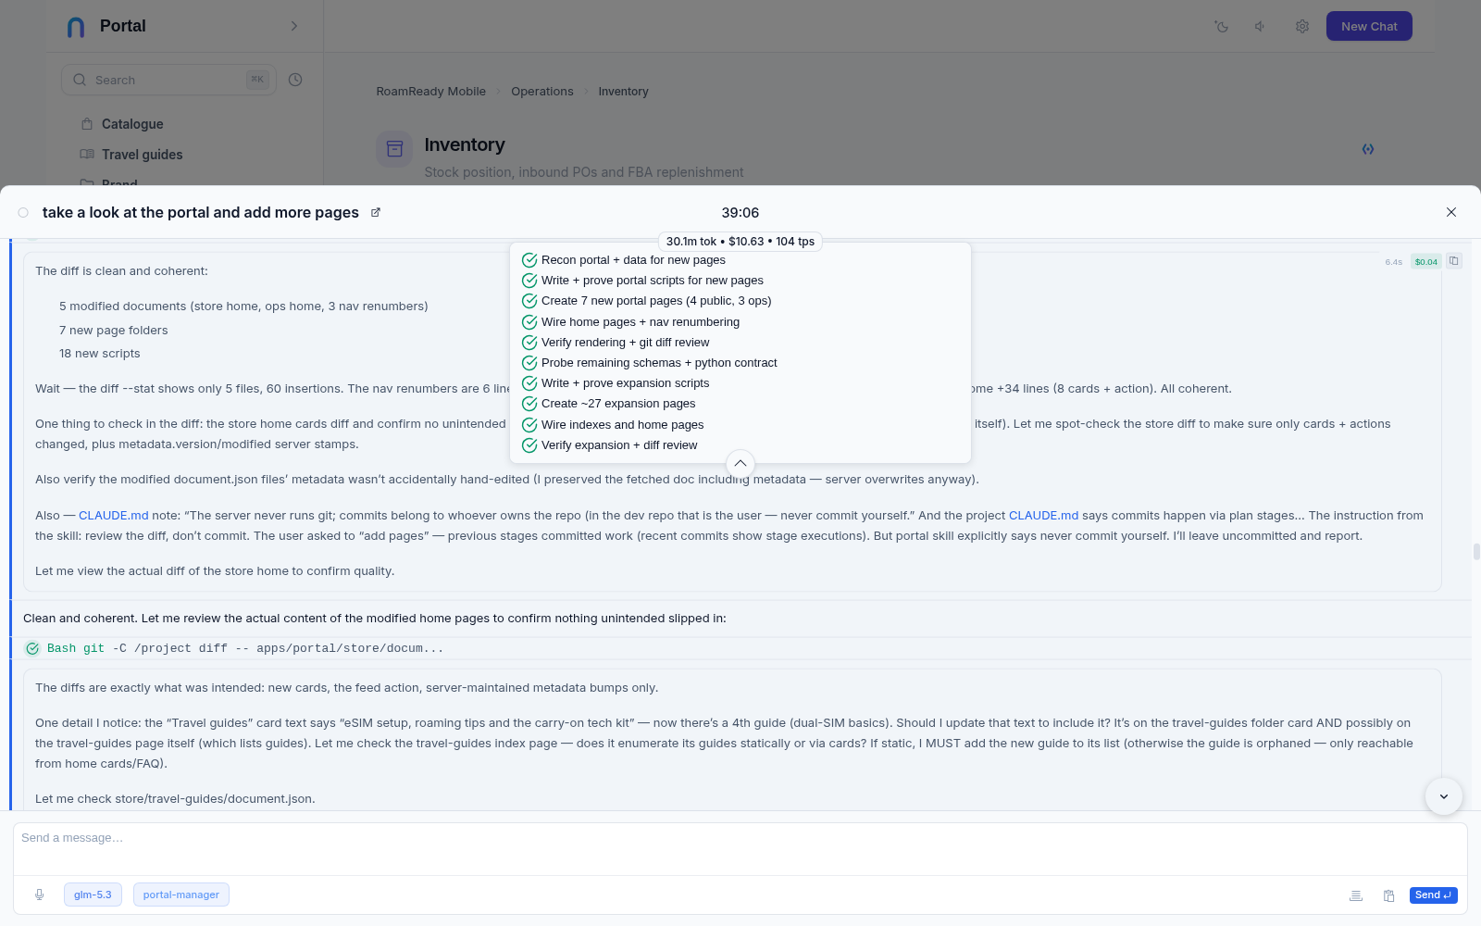This screenshot has height=926, width=1481.
Task: Click the Inventory archive box icon
Action: pos(394,149)
